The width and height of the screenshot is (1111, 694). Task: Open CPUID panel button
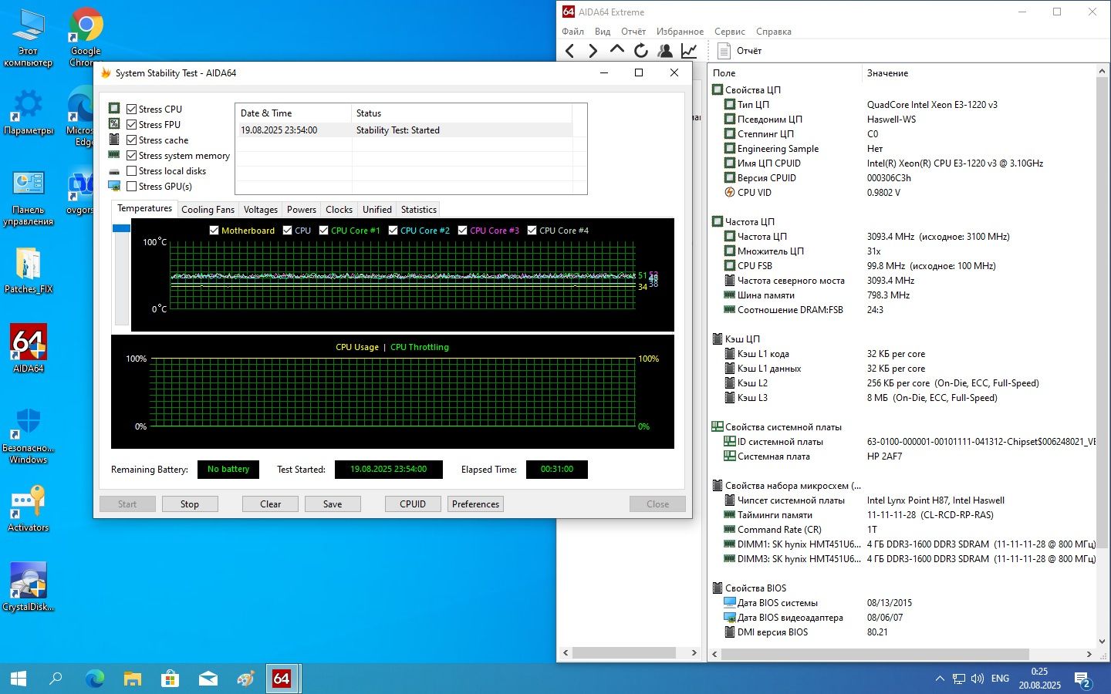[x=413, y=504]
